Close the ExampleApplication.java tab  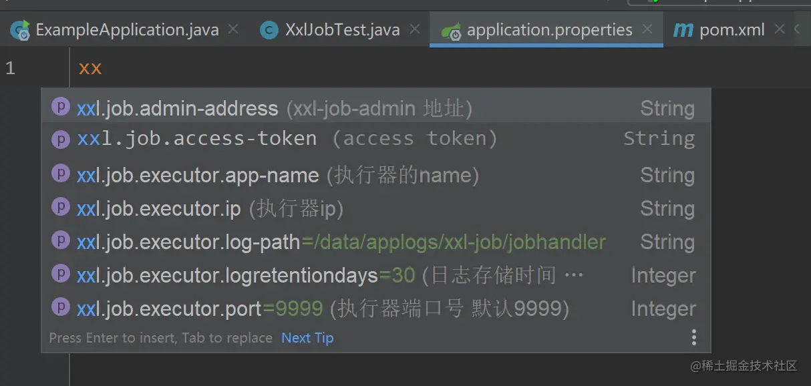coord(232,29)
